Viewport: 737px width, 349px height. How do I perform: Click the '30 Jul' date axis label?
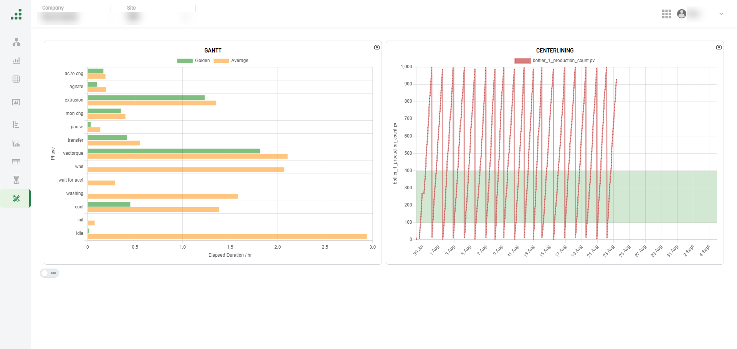(x=418, y=250)
